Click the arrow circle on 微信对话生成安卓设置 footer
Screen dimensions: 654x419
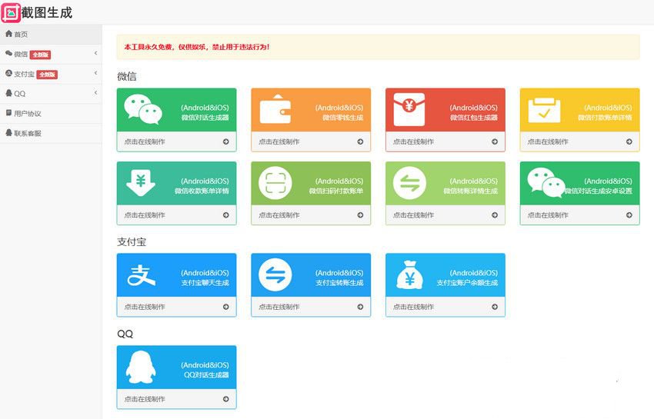click(629, 215)
